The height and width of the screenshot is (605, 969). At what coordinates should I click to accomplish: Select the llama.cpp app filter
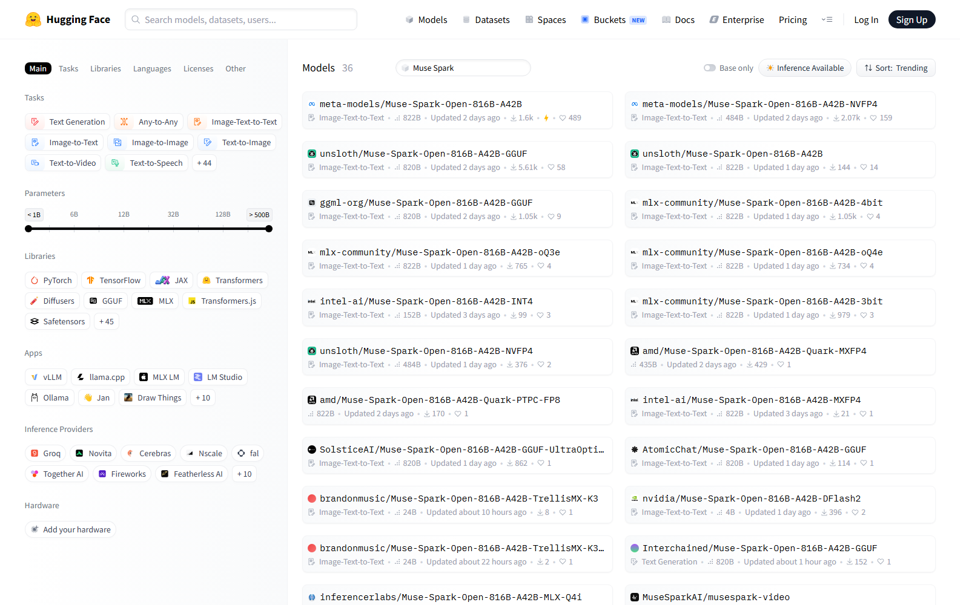click(101, 377)
